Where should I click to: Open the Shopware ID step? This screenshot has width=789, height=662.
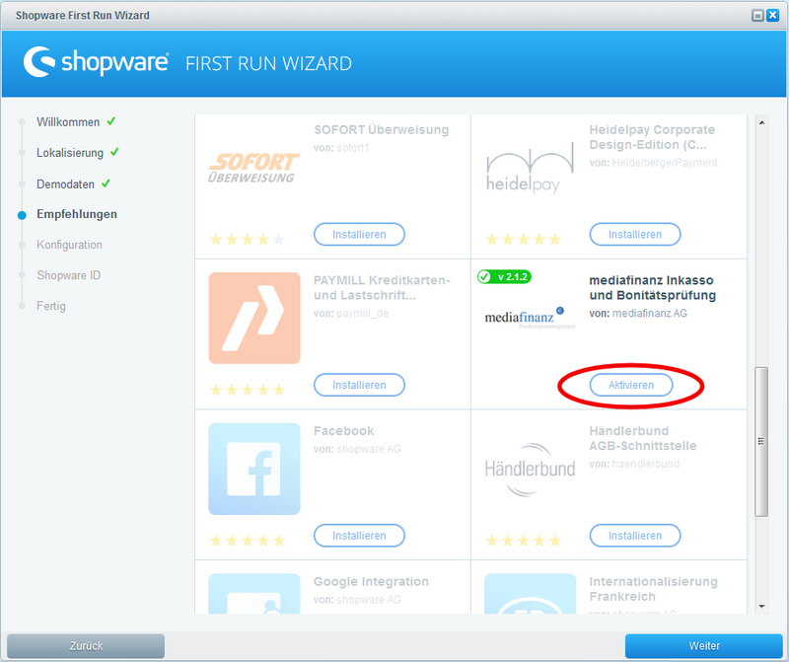(x=68, y=275)
